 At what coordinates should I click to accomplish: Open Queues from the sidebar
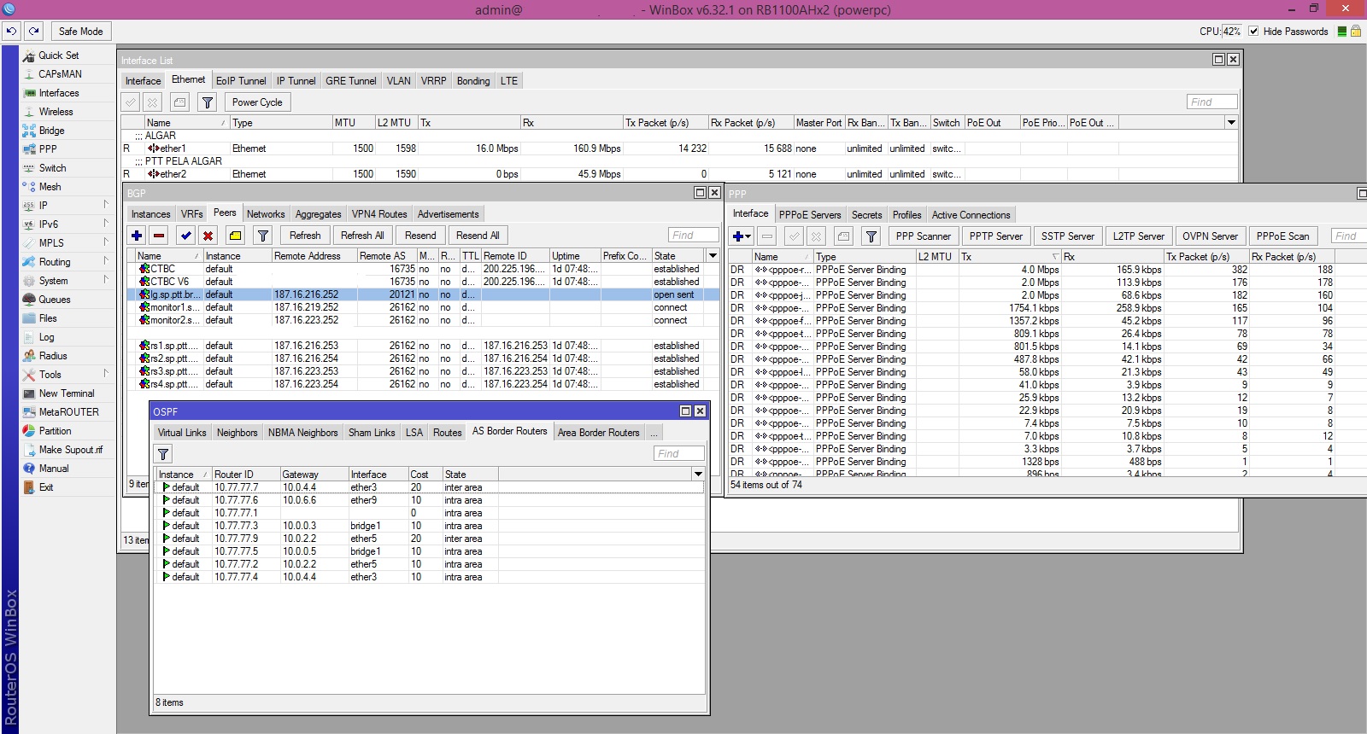(54, 300)
